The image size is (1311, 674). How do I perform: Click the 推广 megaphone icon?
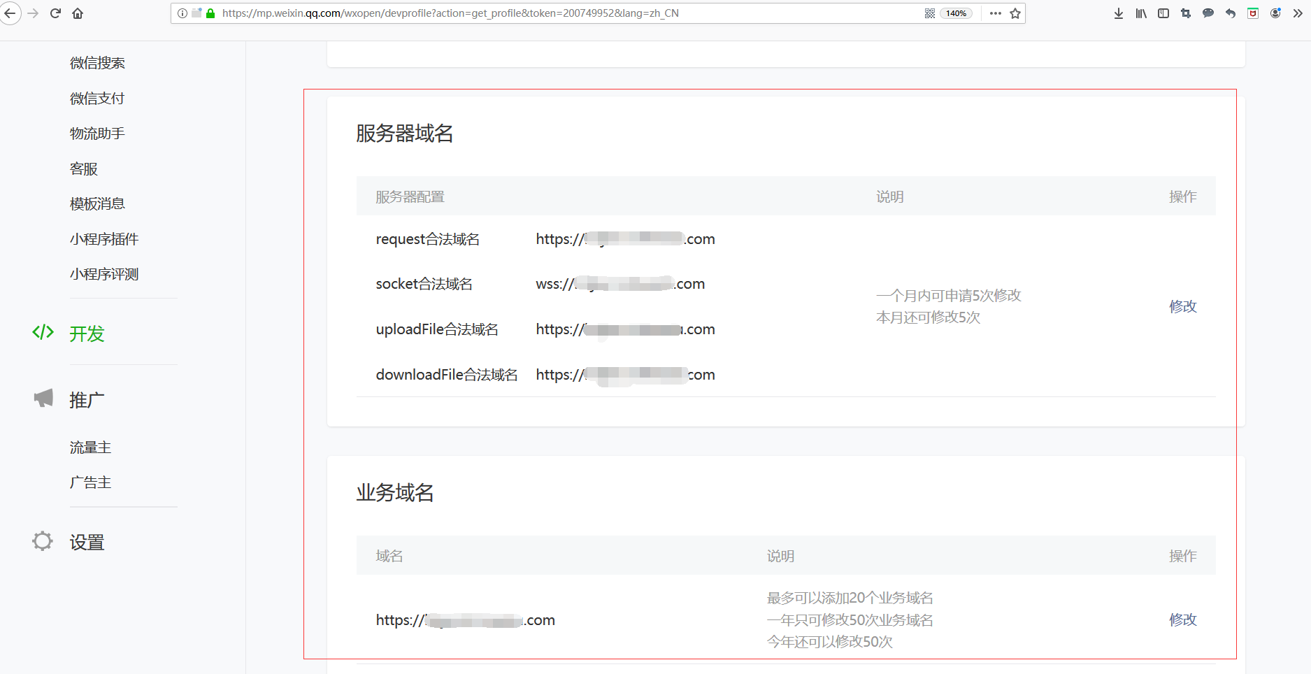pyautogui.click(x=43, y=399)
